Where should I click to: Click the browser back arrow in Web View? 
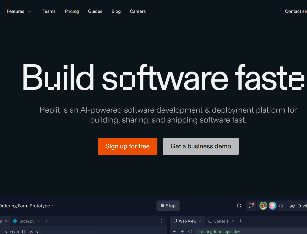coord(174,231)
